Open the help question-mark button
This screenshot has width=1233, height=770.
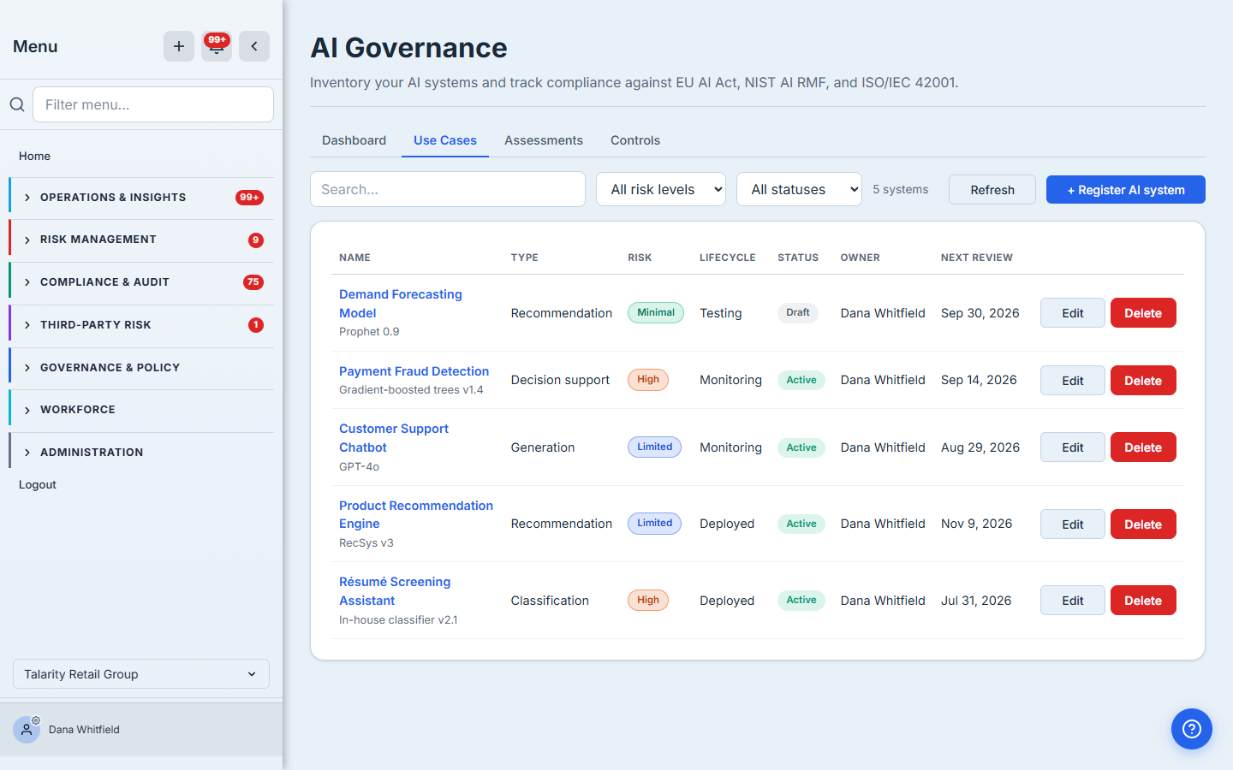[1192, 729]
